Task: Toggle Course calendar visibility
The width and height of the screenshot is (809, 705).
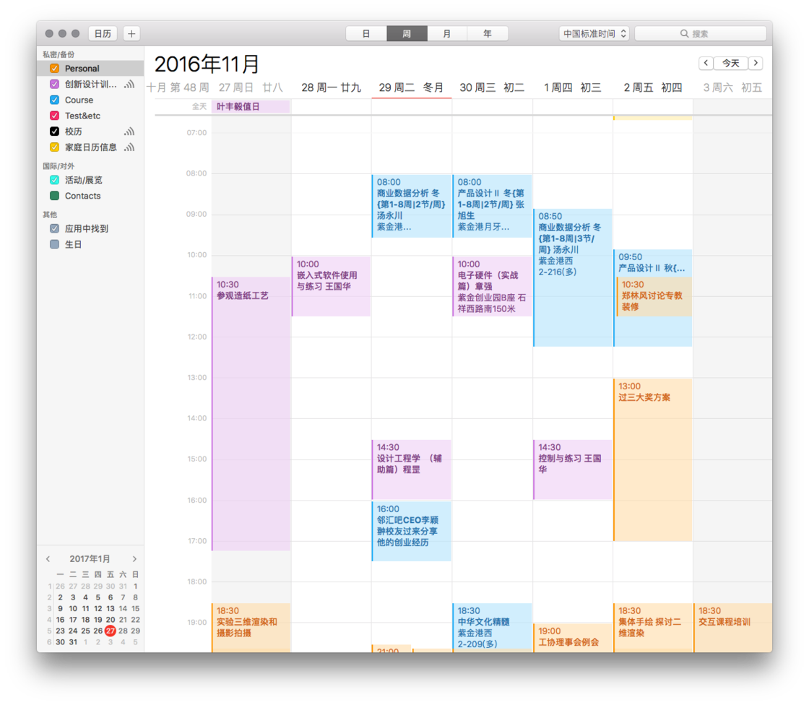Action: click(54, 100)
